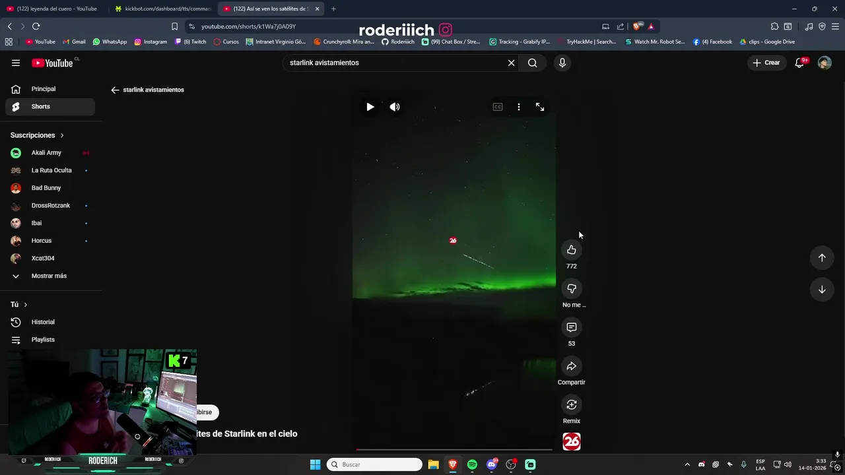Clear the search box with X
The image size is (845, 475).
[x=511, y=63]
